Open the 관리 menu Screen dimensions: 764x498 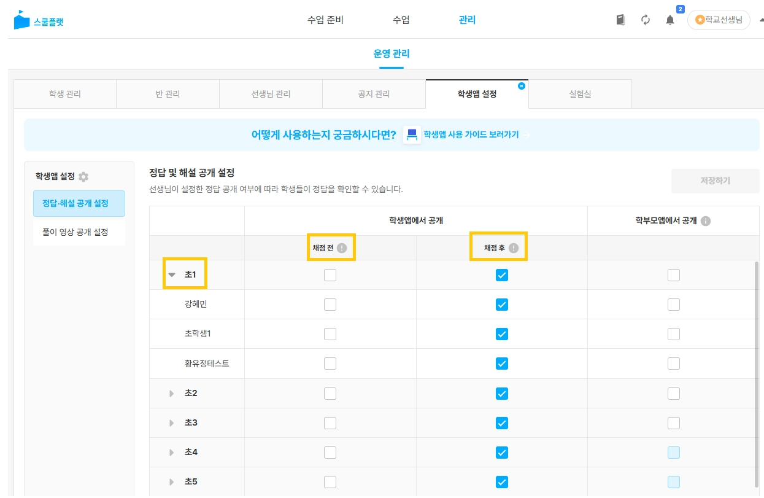click(x=467, y=20)
